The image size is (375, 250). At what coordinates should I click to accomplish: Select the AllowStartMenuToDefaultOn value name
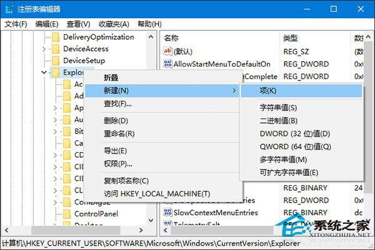222,64
